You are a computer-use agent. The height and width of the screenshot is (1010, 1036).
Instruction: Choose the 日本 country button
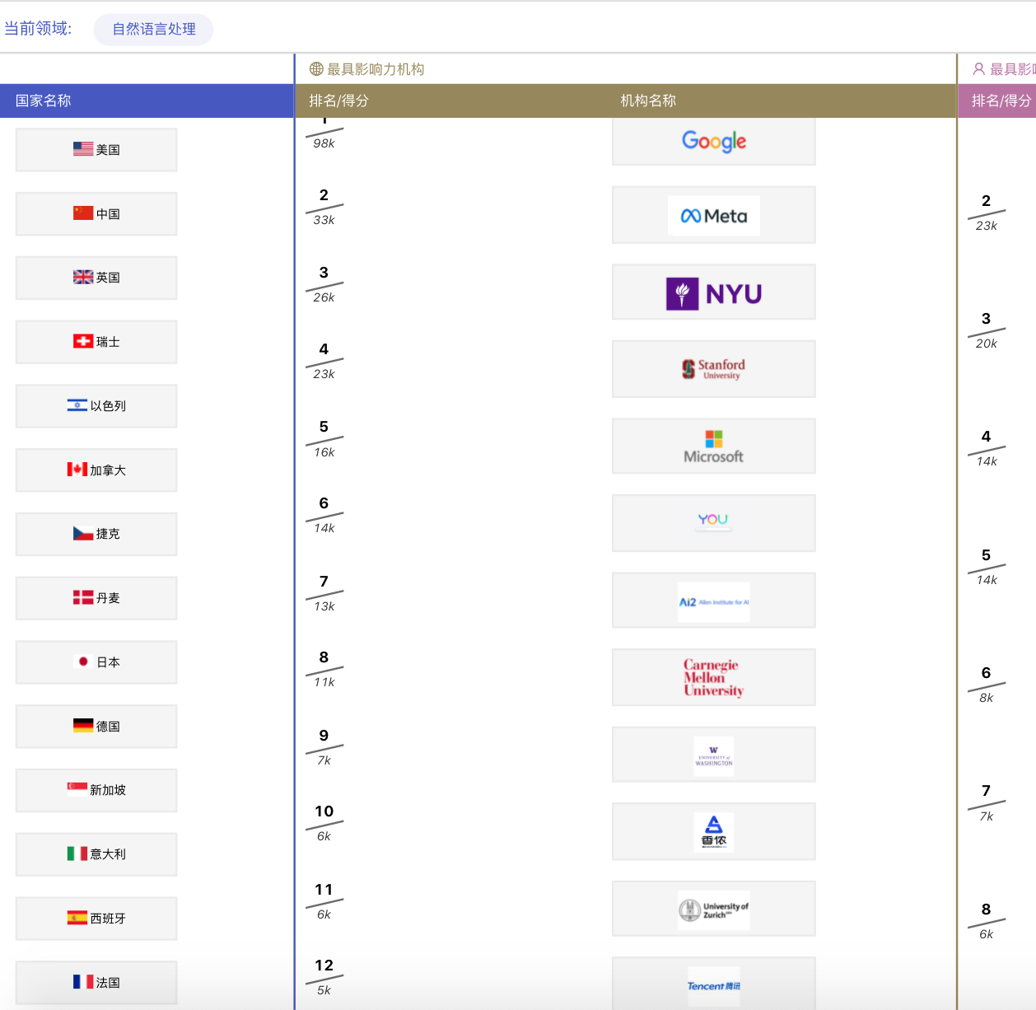pos(96,662)
